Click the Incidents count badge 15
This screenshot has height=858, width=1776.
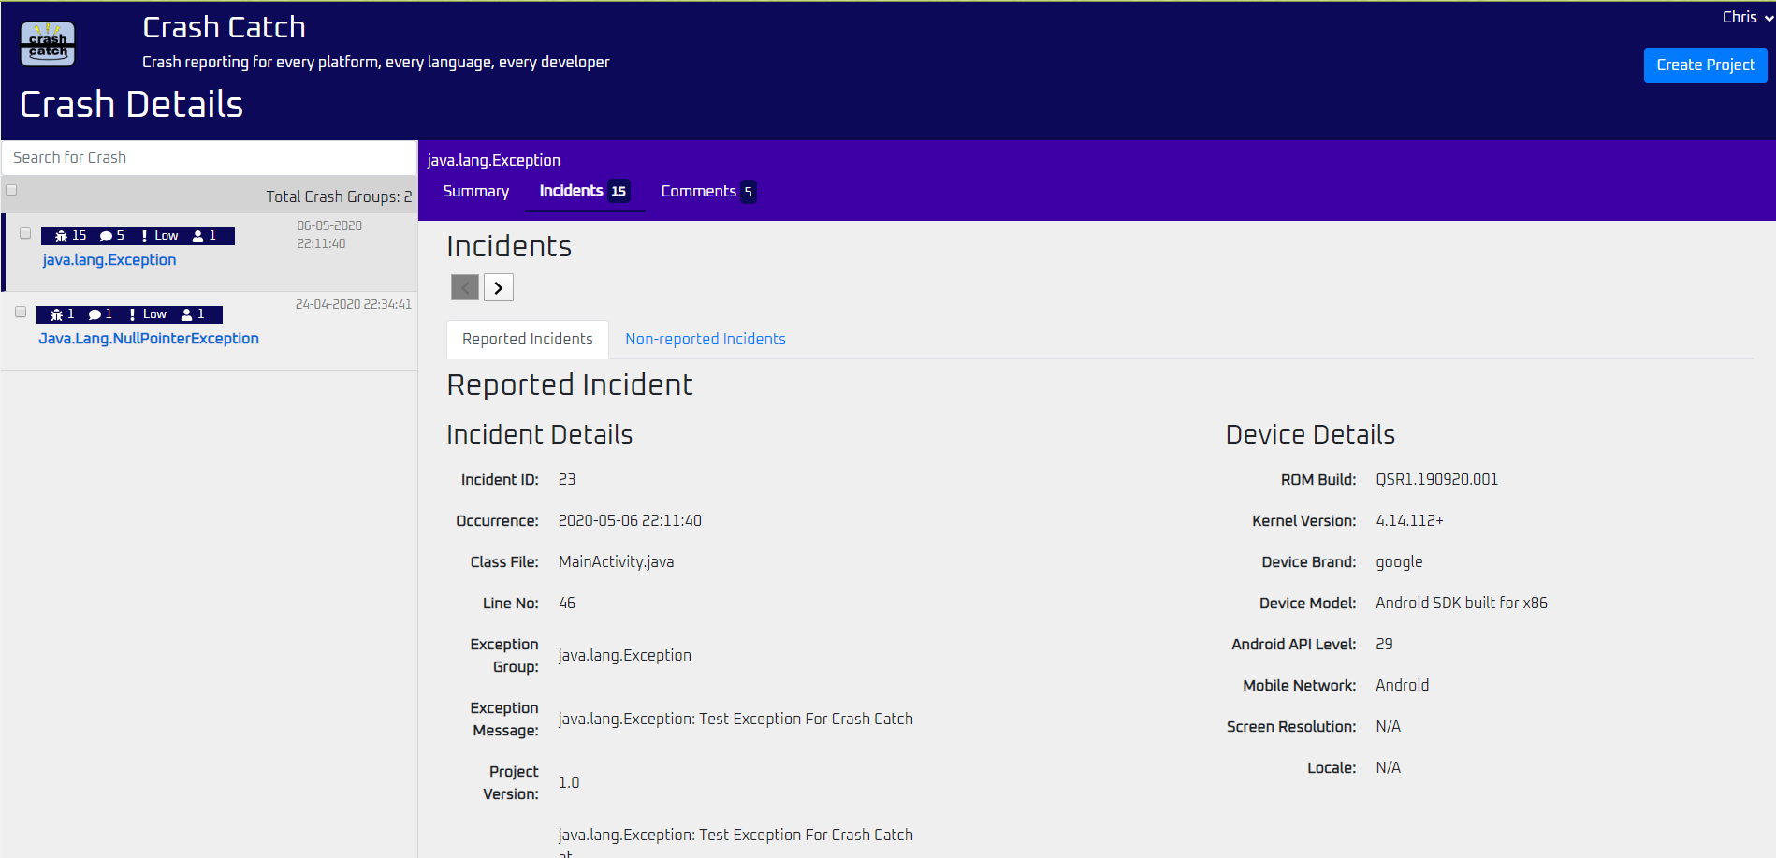pyautogui.click(x=619, y=191)
